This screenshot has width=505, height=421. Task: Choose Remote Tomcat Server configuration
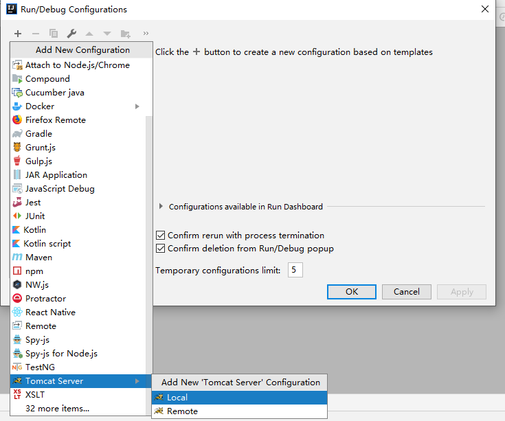pos(239,411)
